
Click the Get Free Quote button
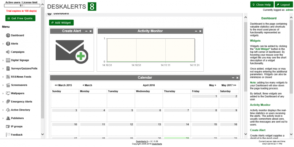tap(20, 18)
